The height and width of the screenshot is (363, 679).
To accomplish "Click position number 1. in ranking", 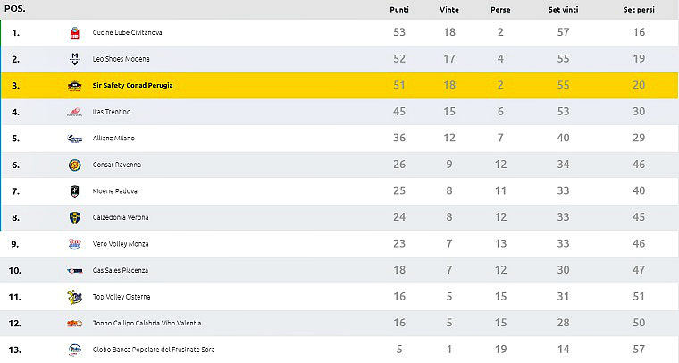I will pyautogui.click(x=15, y=32).
